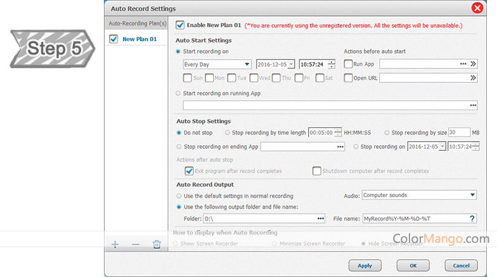Click the OK button
The width and height of the screenshot is (497, 277).
point(413,265)
